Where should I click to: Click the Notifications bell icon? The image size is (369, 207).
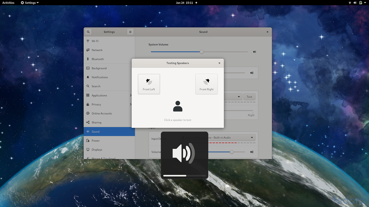(88, 77)
